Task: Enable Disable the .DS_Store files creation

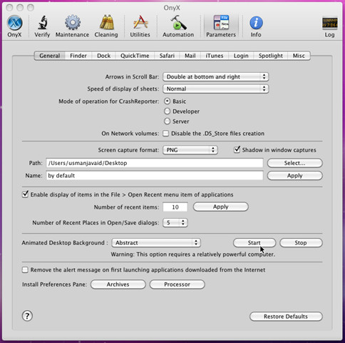Action: pos(166,134)
